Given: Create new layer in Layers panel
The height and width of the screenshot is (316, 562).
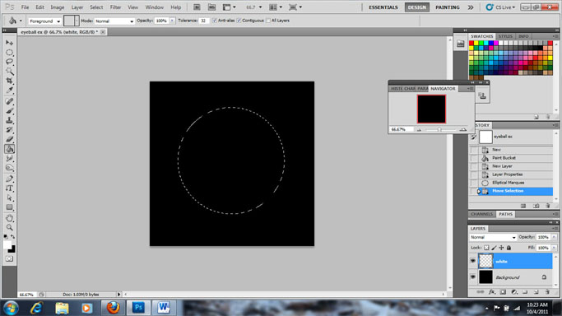Looking at the screenshot, I should tap(536, 292).
